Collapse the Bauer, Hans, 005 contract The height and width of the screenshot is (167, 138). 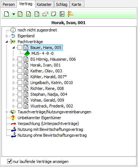click(x=14, y=48)
